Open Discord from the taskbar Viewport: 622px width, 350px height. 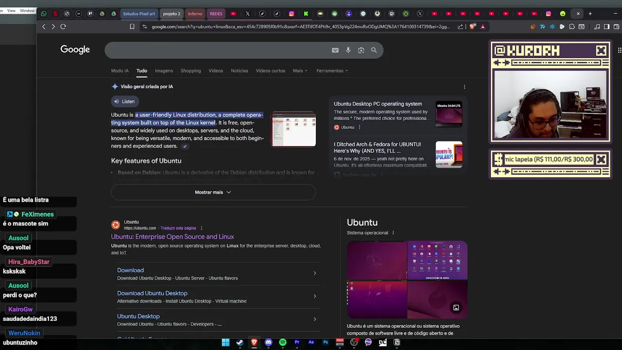point(268,342)
